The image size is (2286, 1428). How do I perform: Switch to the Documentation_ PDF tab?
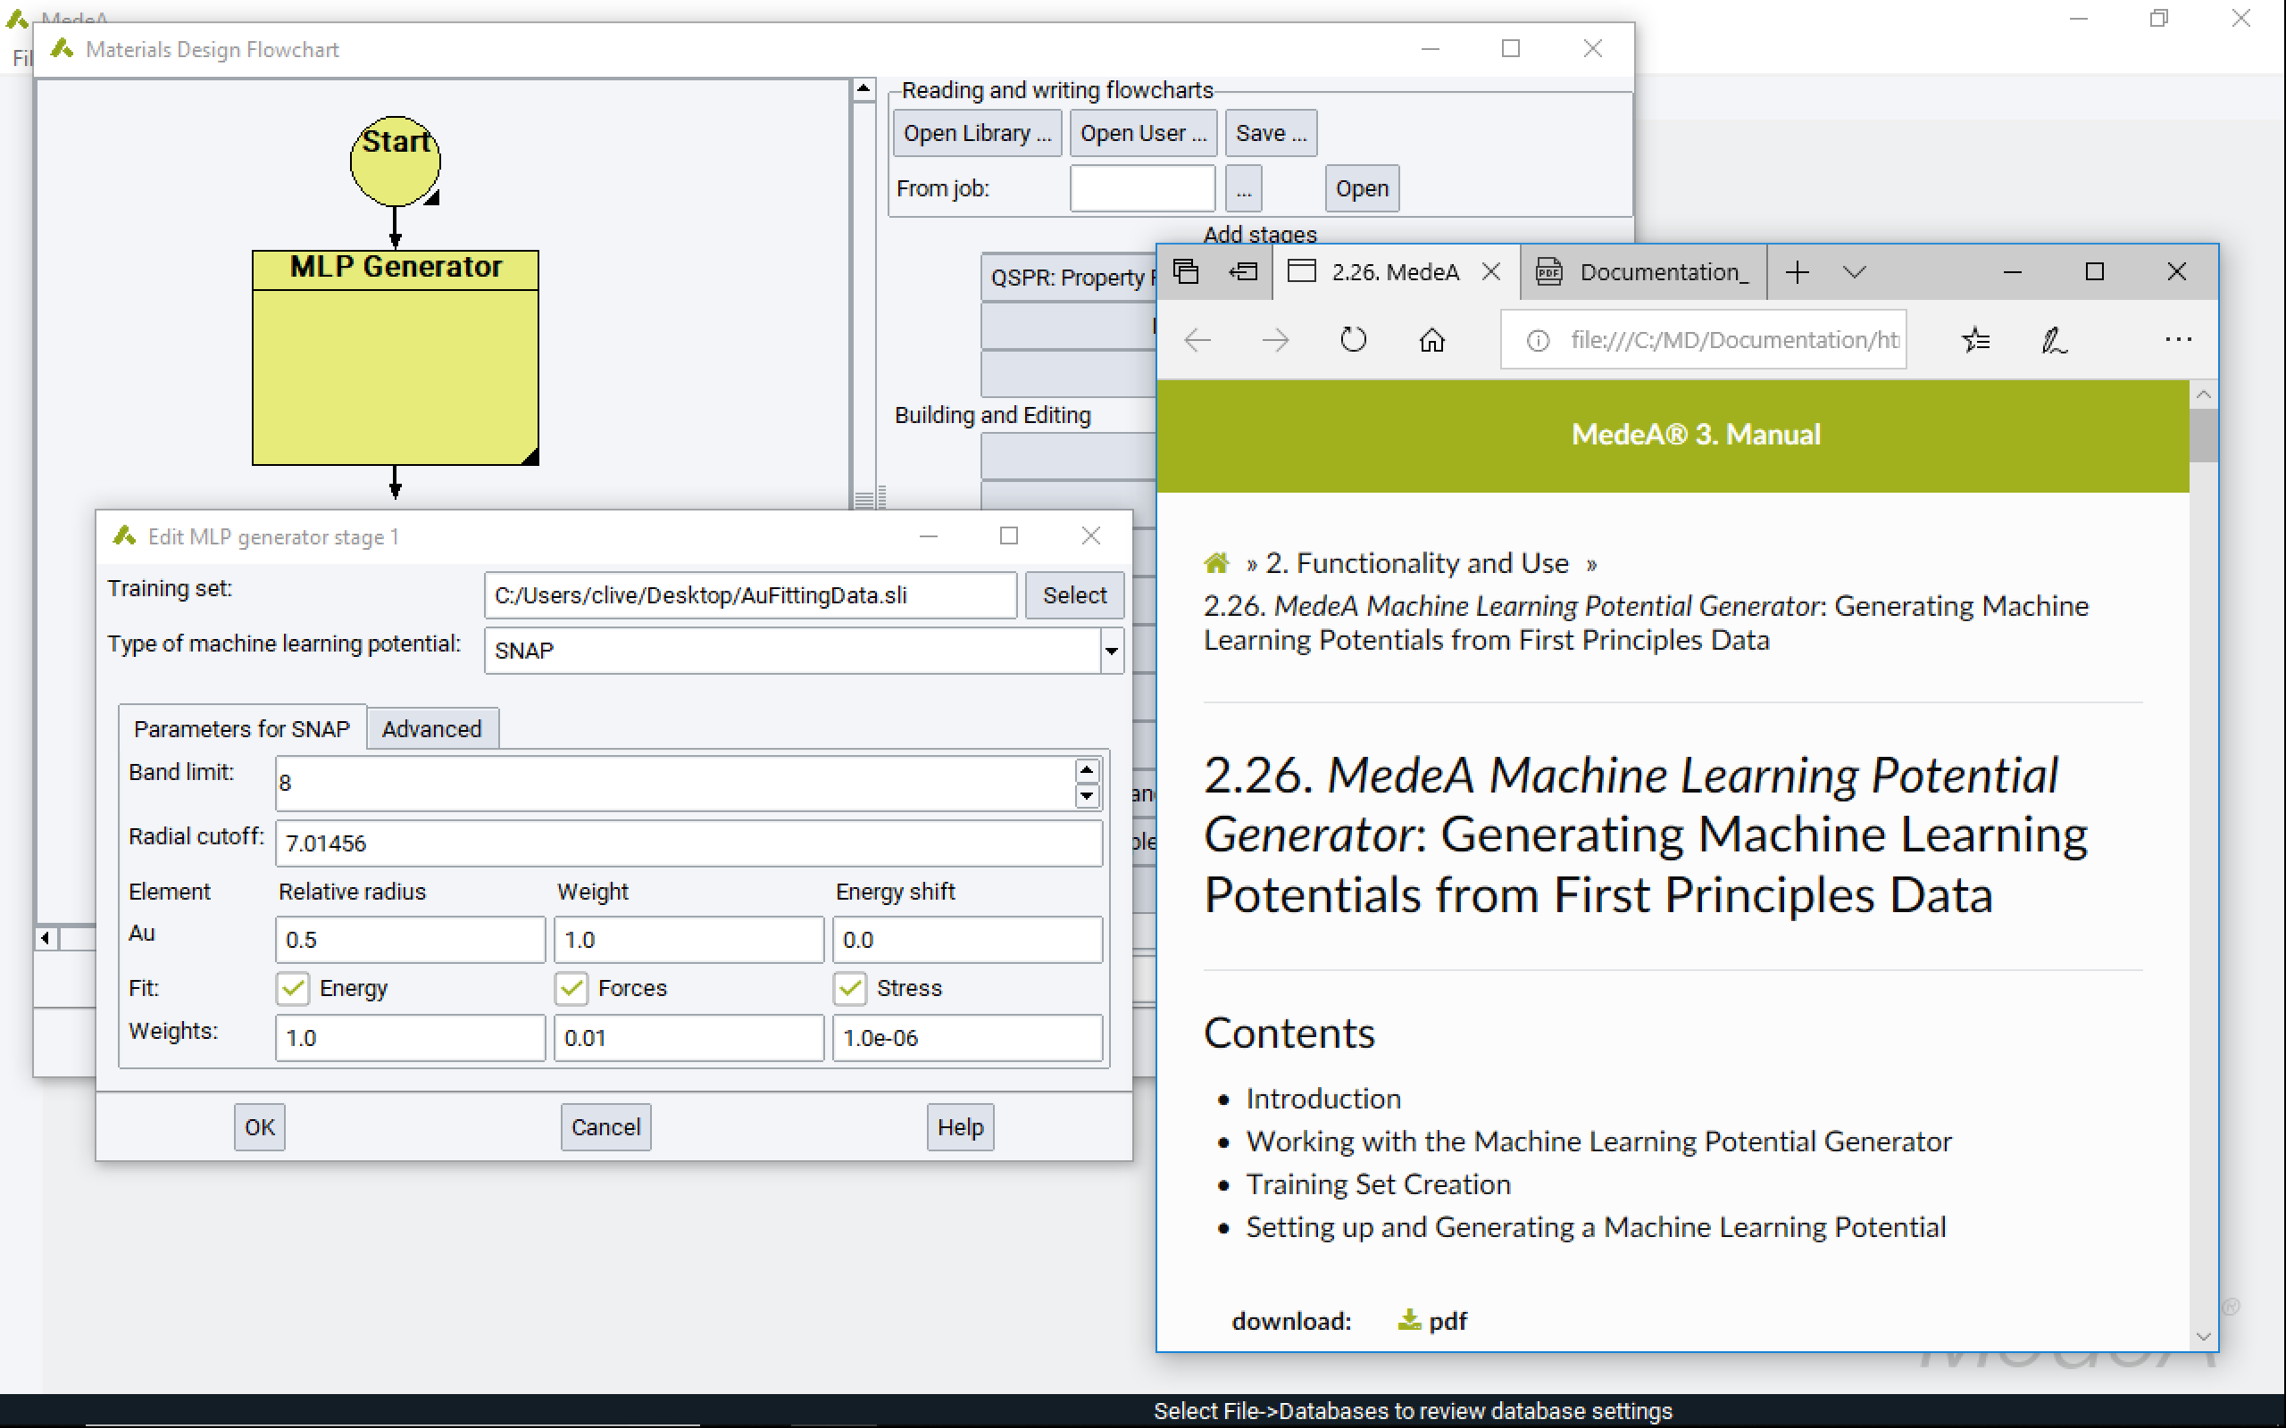point(1646,272)
